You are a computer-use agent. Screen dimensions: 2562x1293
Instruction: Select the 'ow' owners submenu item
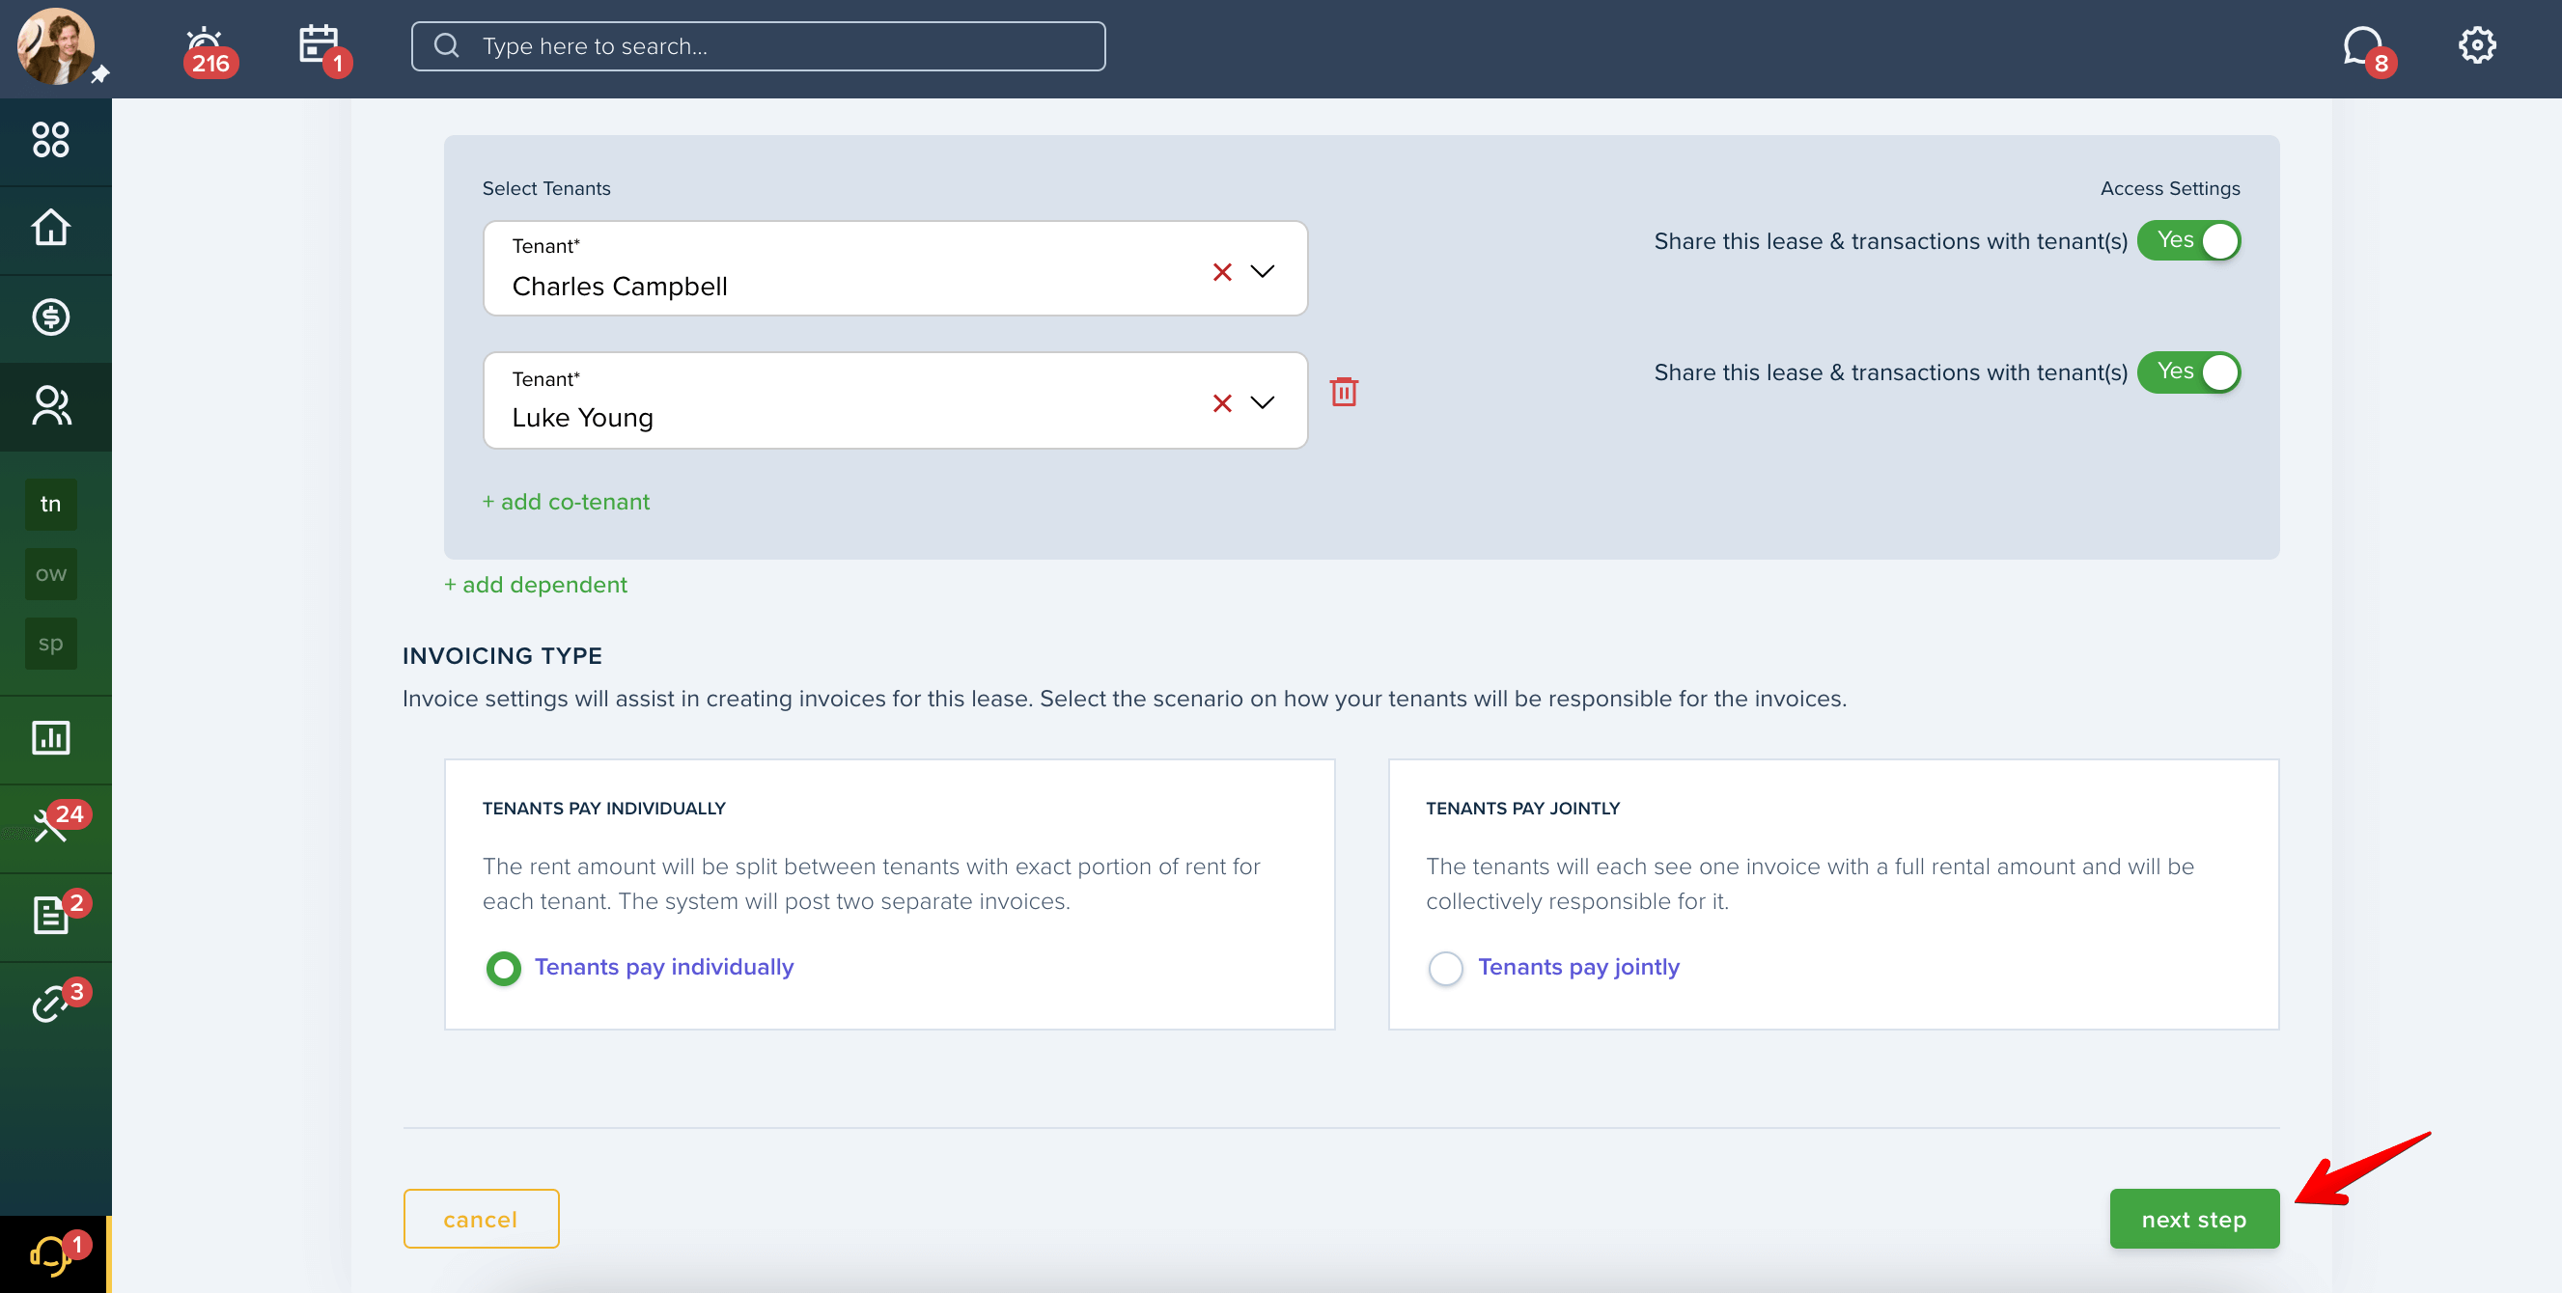(x=51, y=573)
